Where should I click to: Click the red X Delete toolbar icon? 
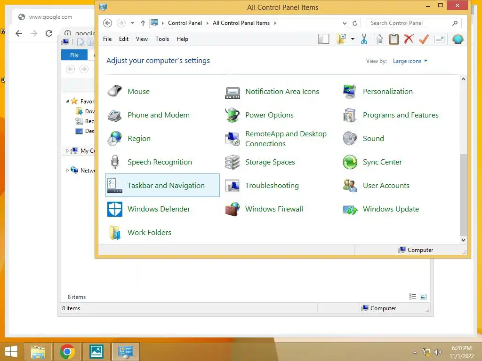tap(409, 39)
